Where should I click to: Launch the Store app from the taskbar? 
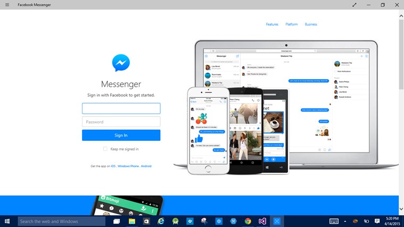[146, 221]
